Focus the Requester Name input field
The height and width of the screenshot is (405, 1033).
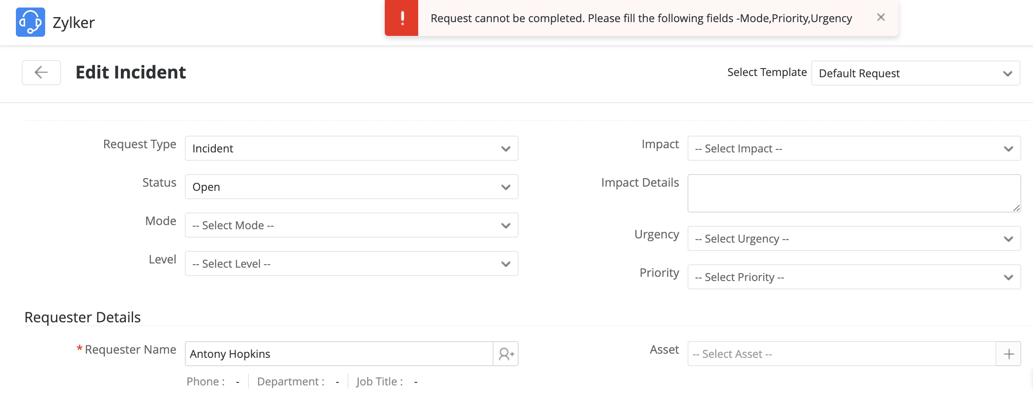click(339, 354)
